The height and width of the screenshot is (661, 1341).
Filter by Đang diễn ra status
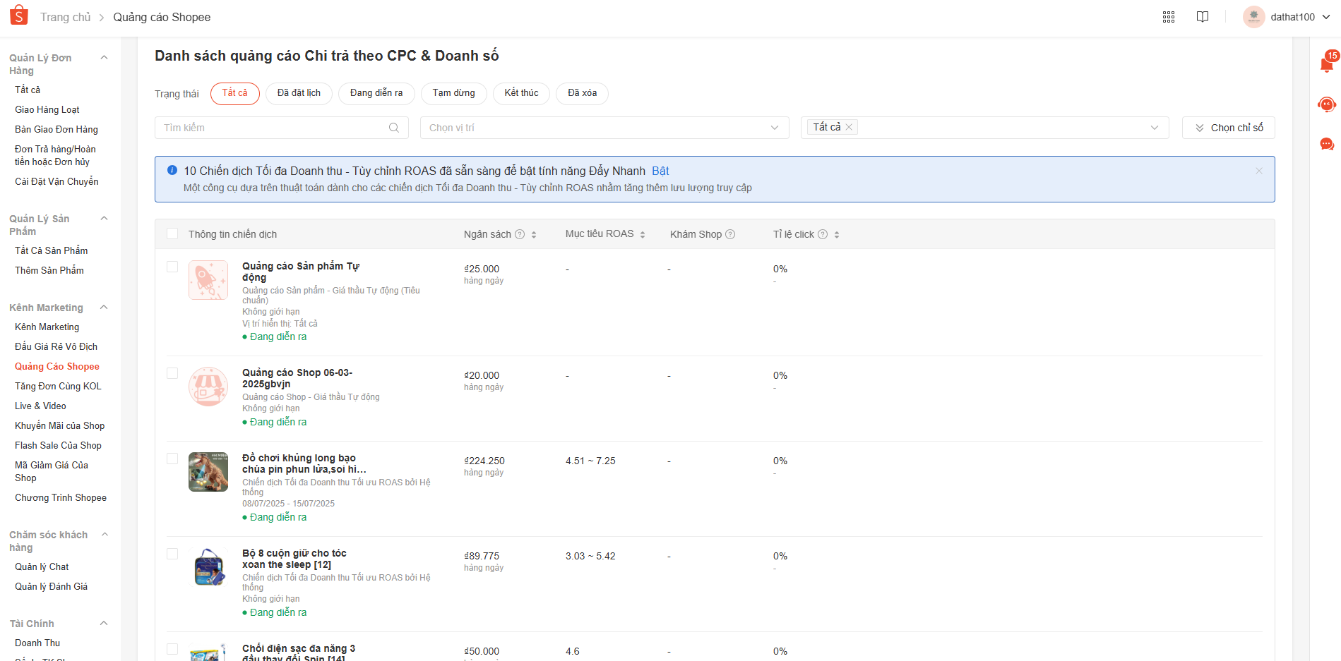(376, 93)
